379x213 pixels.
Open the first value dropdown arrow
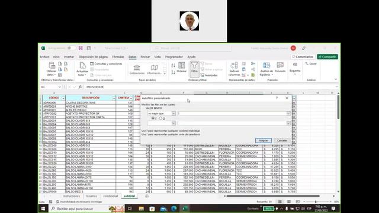tap(288, 114)
